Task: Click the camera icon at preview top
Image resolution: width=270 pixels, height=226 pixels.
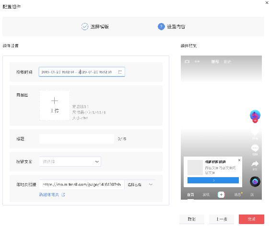Action: 187,61
